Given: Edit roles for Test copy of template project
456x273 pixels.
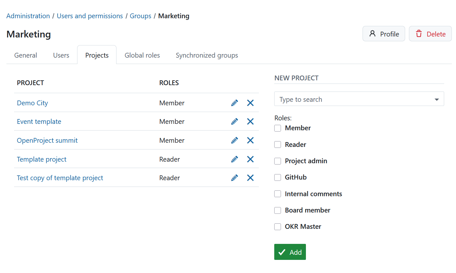Looking at the screenshot, I should point(235,178).
